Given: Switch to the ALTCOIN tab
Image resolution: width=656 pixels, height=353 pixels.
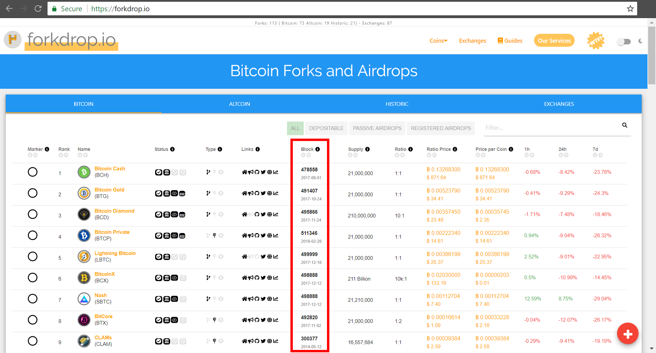Looking at the screenshot, I should pos(240,104).
